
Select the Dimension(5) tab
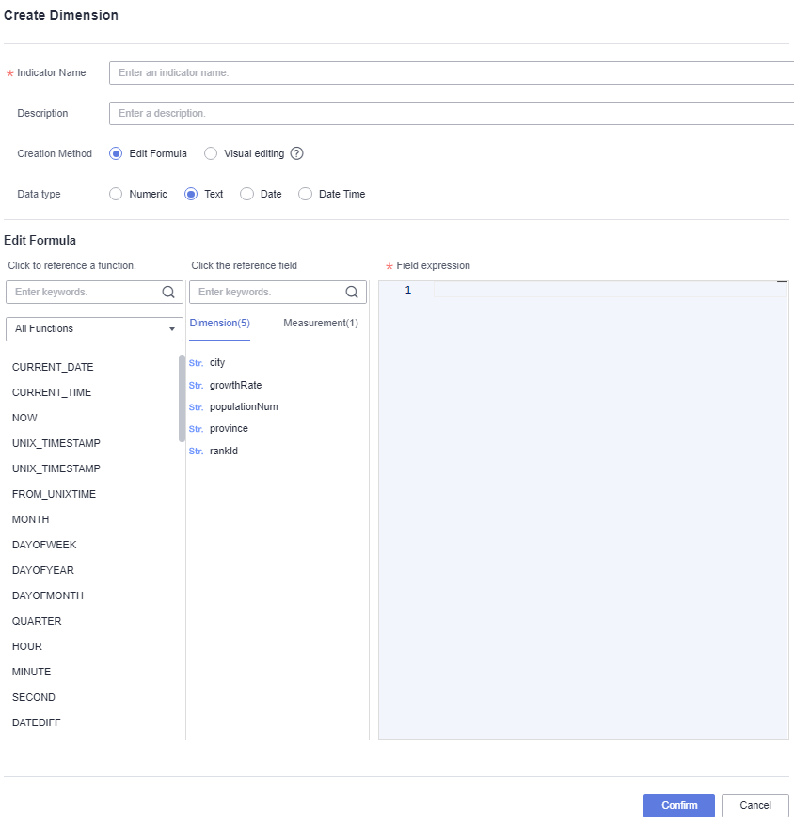[219, 324]
